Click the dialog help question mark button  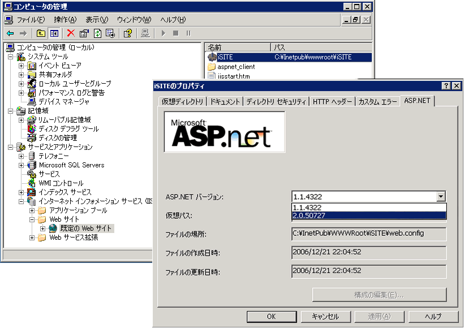tap(446, 86)
